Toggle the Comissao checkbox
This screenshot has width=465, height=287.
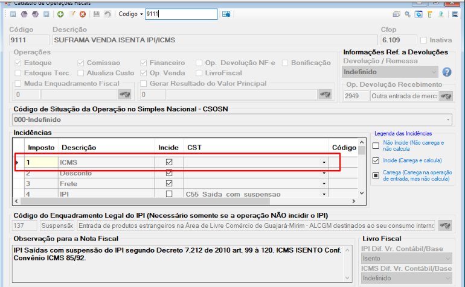(81, 63)
